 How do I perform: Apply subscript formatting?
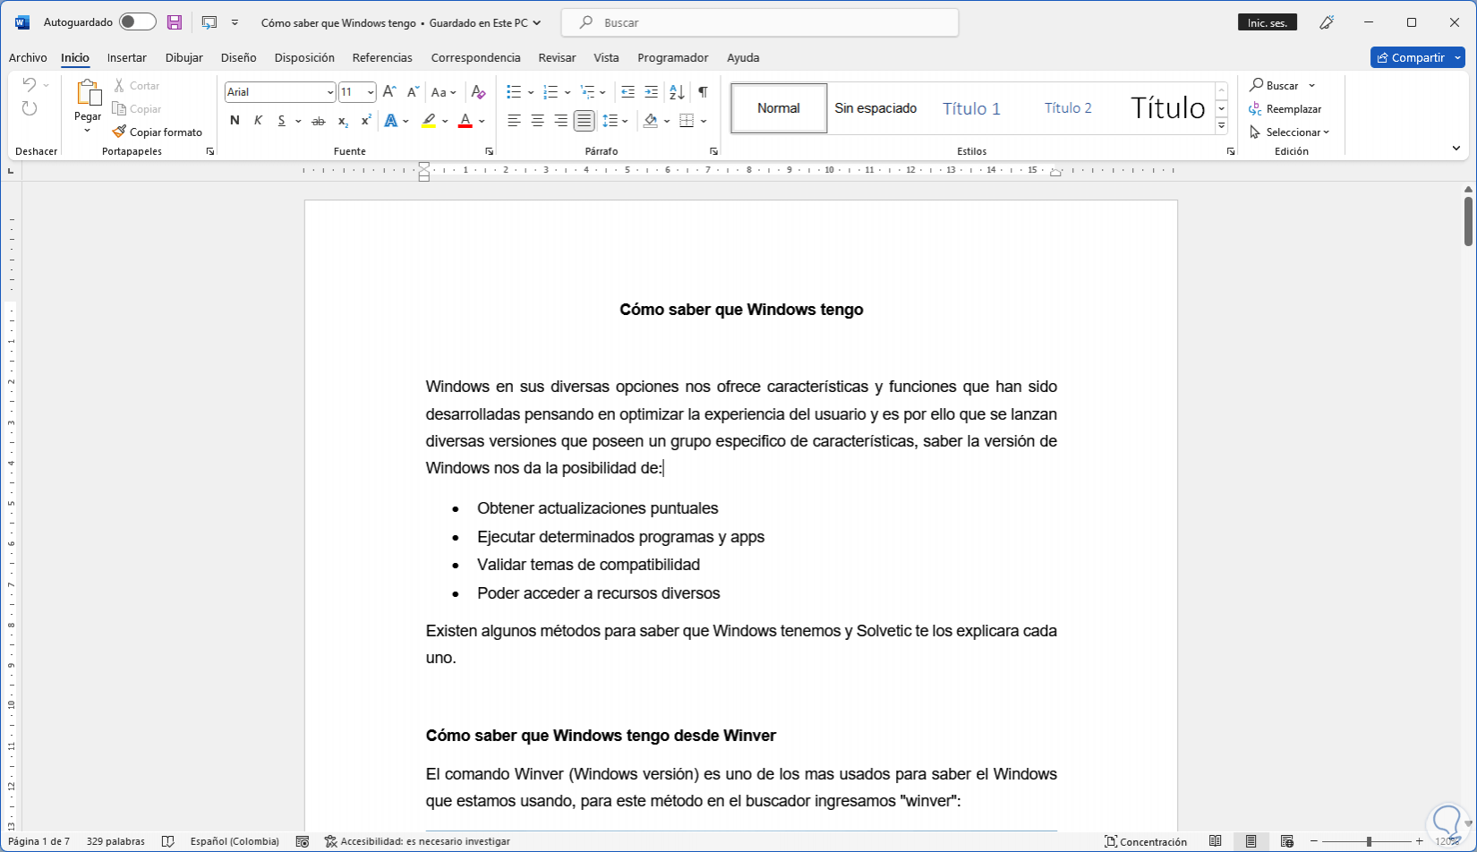[x=343, y=121]
